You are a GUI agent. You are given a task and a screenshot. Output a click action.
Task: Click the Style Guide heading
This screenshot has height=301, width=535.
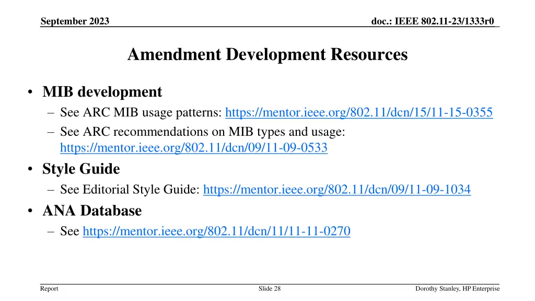[81, 169]
